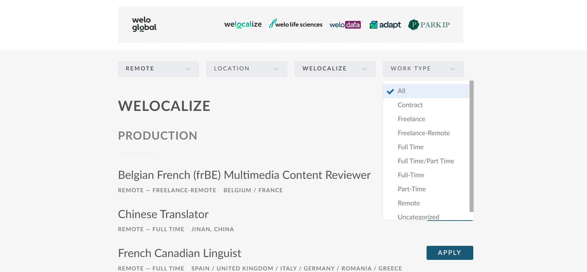This screenshot has width=587, height=272.
Task: Click Apply for French Canadian Linguist
Action: 450,253
